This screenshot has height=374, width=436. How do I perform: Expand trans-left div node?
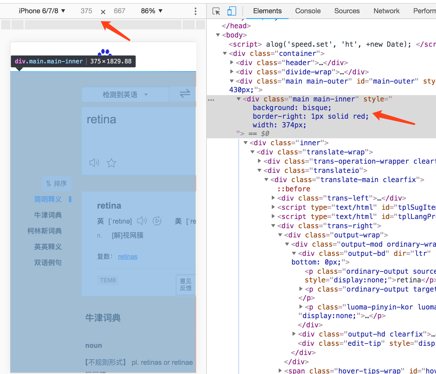click(x=273, y=198)
